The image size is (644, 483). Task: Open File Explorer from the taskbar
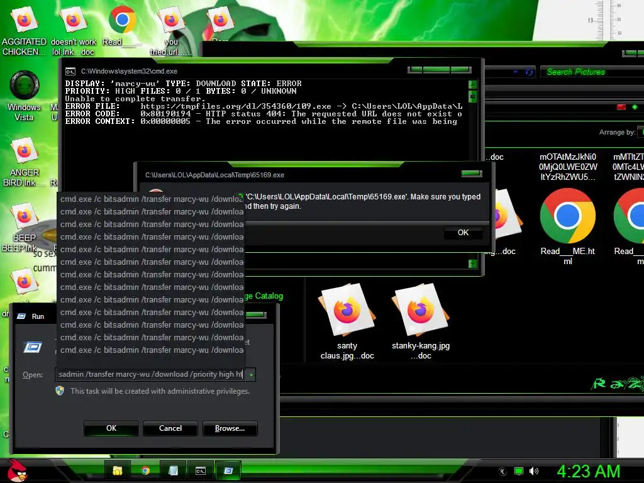click(118, 470)
